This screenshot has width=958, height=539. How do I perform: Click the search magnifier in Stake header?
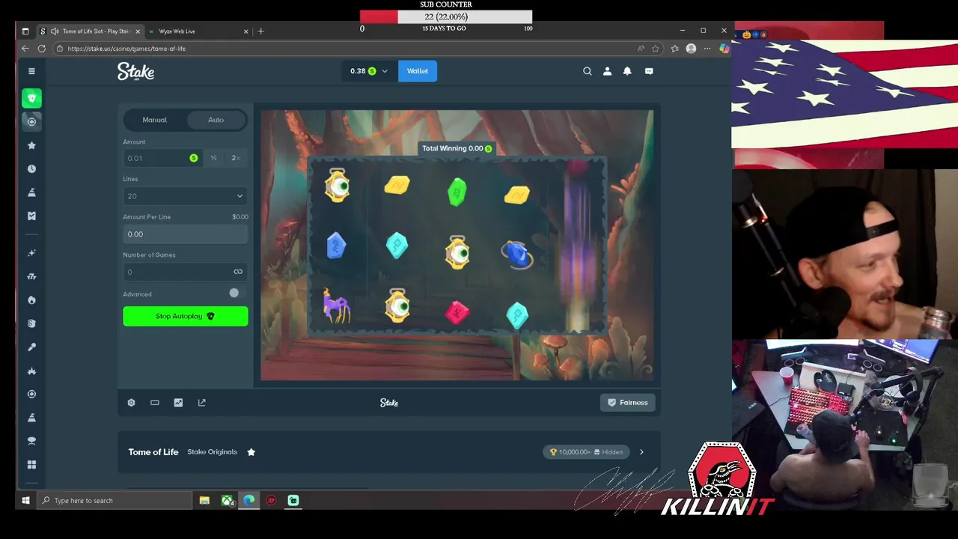click(588, 71)
